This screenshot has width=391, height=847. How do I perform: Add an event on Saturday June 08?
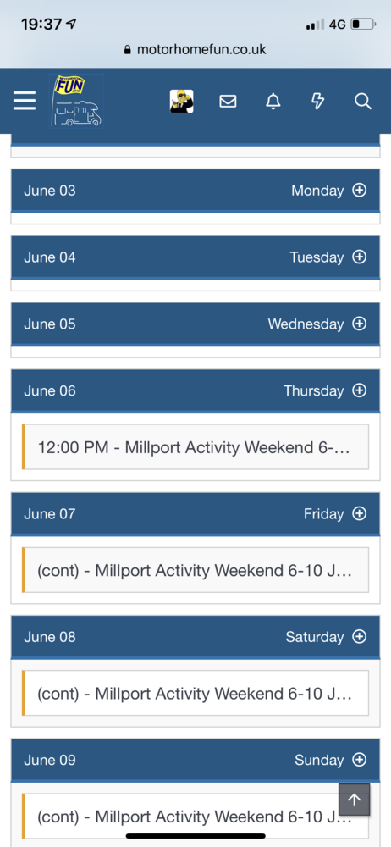click(359, 637)
